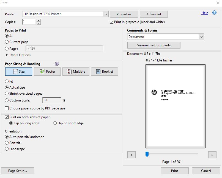222x178 pixels.
Task: Go to next preview page
Action: 212,155
